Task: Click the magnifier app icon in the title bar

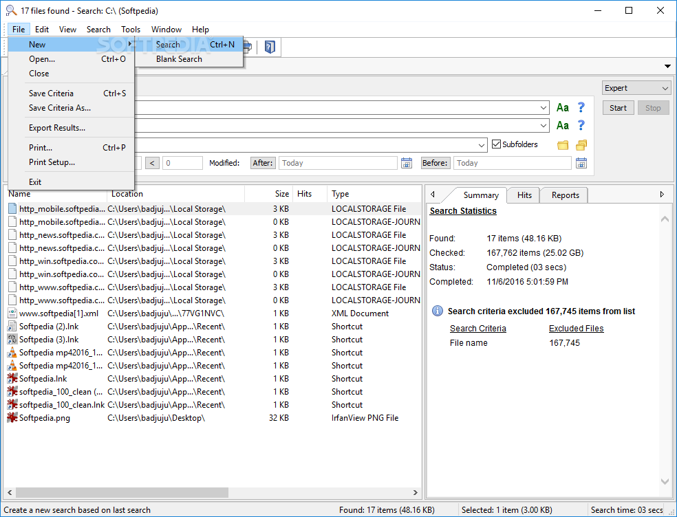Action: pos(11,10)
